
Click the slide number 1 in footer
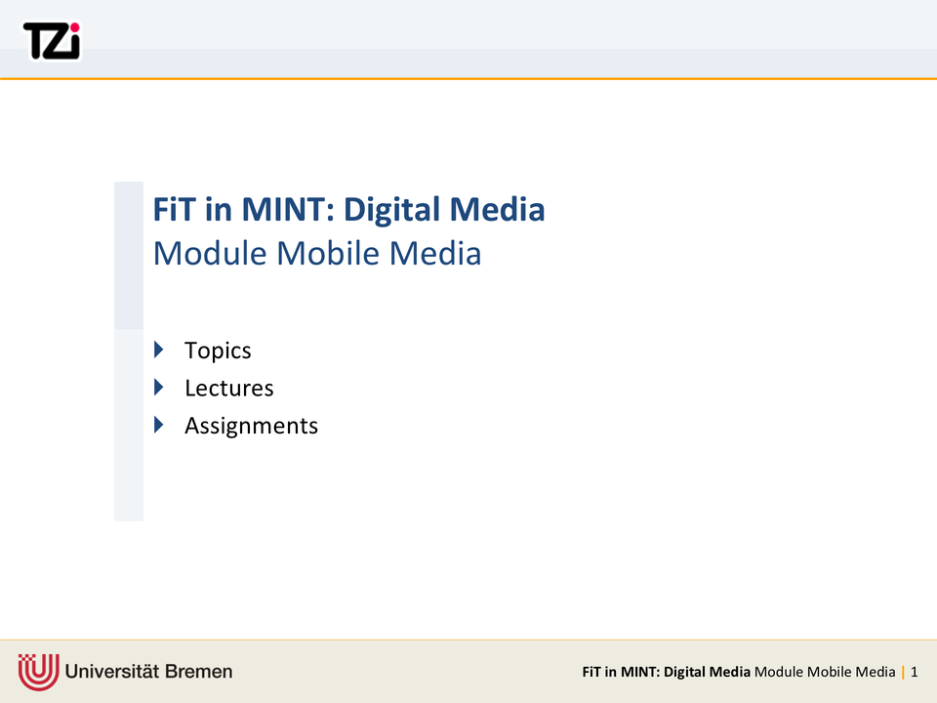915,672
